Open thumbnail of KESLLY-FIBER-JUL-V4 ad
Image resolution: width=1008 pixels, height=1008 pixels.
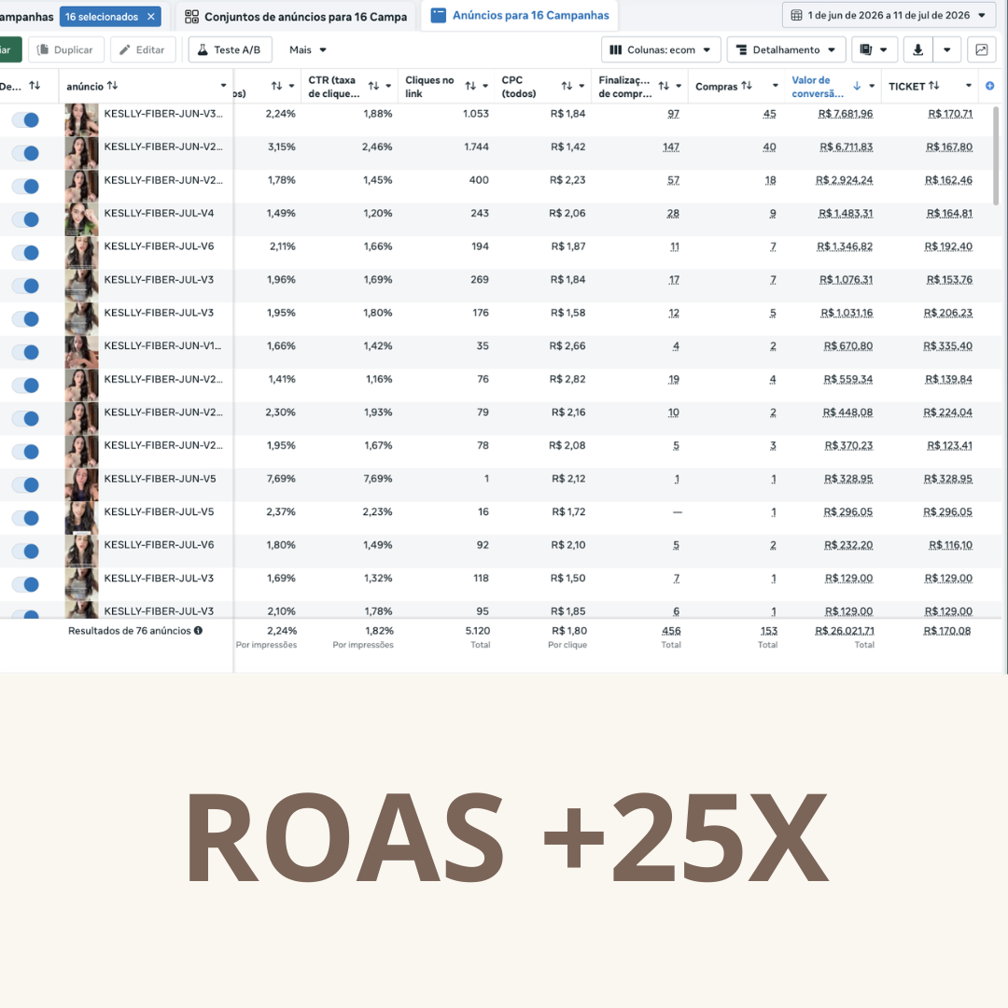[x=81, y=219]
